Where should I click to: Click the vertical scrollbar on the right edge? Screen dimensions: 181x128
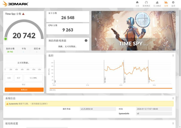point(180,43)
